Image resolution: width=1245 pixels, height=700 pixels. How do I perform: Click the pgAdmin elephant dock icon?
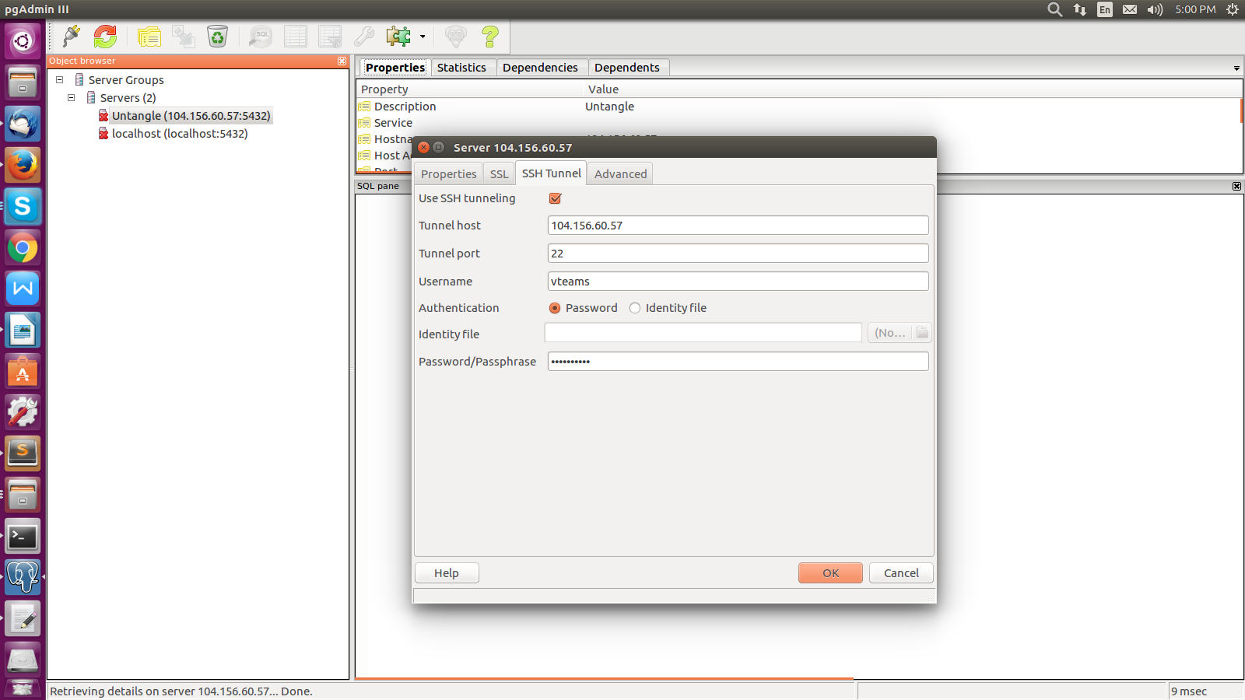click(x=23, y=577)
